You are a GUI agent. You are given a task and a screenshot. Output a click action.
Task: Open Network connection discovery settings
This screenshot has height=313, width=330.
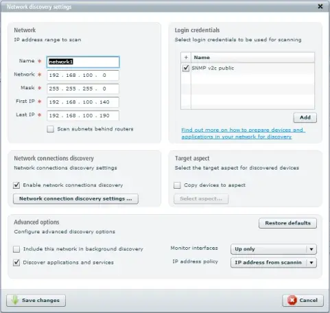[x=75, y=198]
